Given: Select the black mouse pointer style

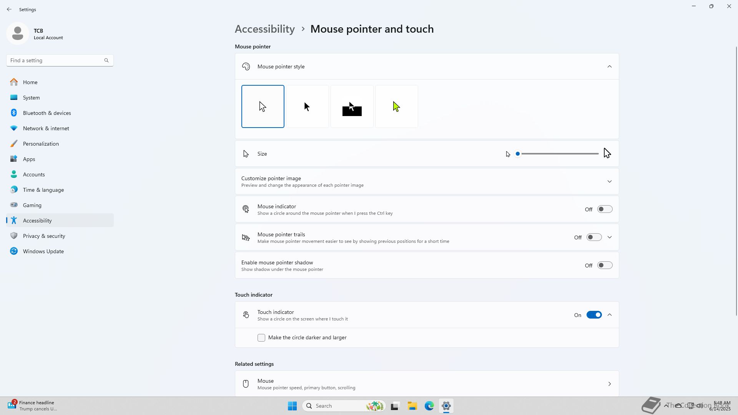Looking at the screenshot, I should 307,106.
